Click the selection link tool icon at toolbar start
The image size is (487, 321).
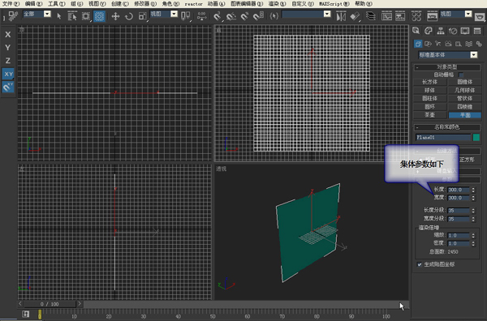pos(13,16)
